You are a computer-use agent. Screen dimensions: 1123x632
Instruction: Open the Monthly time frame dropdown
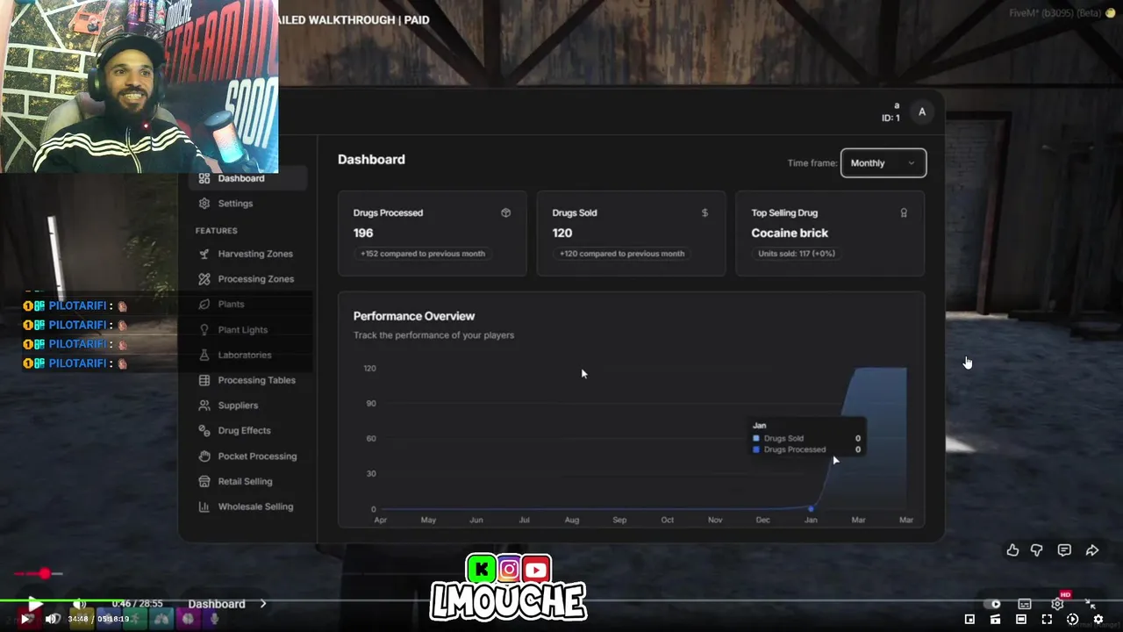pyautogui.click(x=883, y=162)
